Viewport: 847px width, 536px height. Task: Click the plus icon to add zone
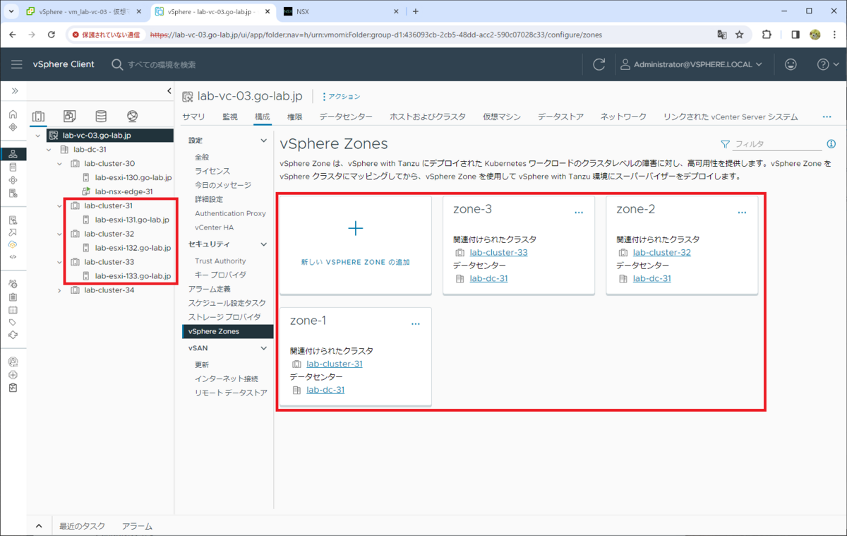pyautogui.click(x=356, y=228)
